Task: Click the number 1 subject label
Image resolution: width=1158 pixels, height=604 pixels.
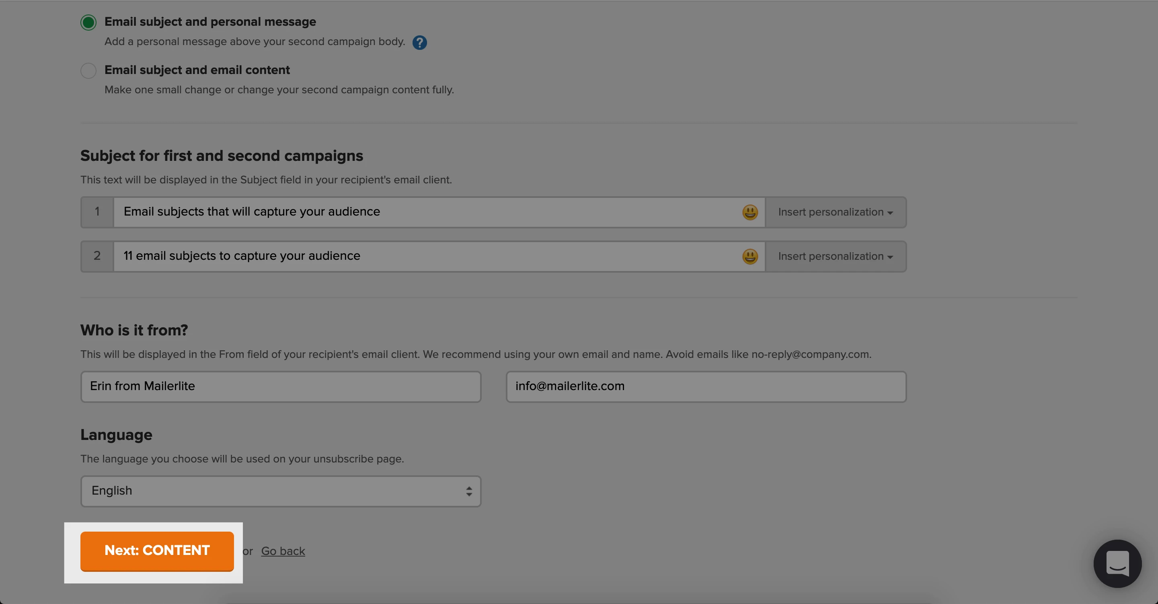Action: [97, 212]
